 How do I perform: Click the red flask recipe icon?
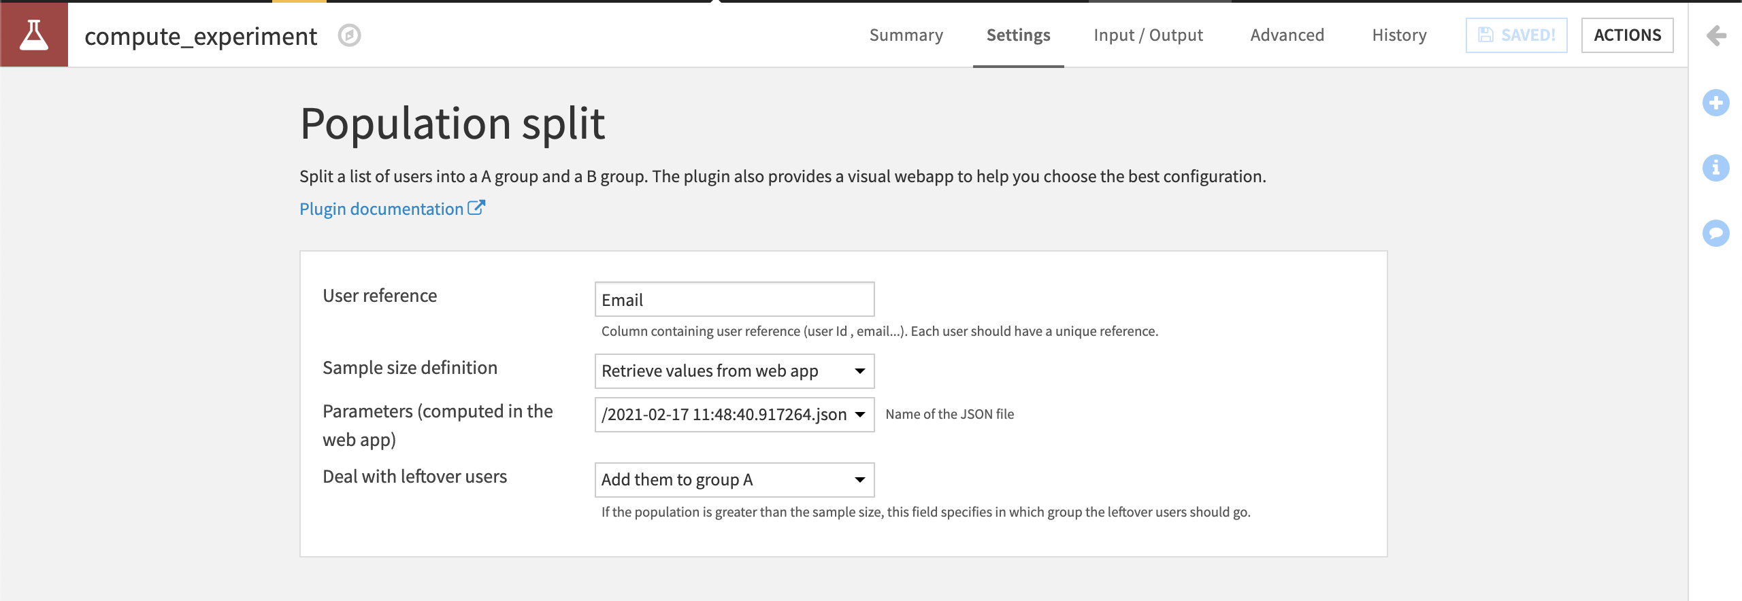(x=34, y=35)
